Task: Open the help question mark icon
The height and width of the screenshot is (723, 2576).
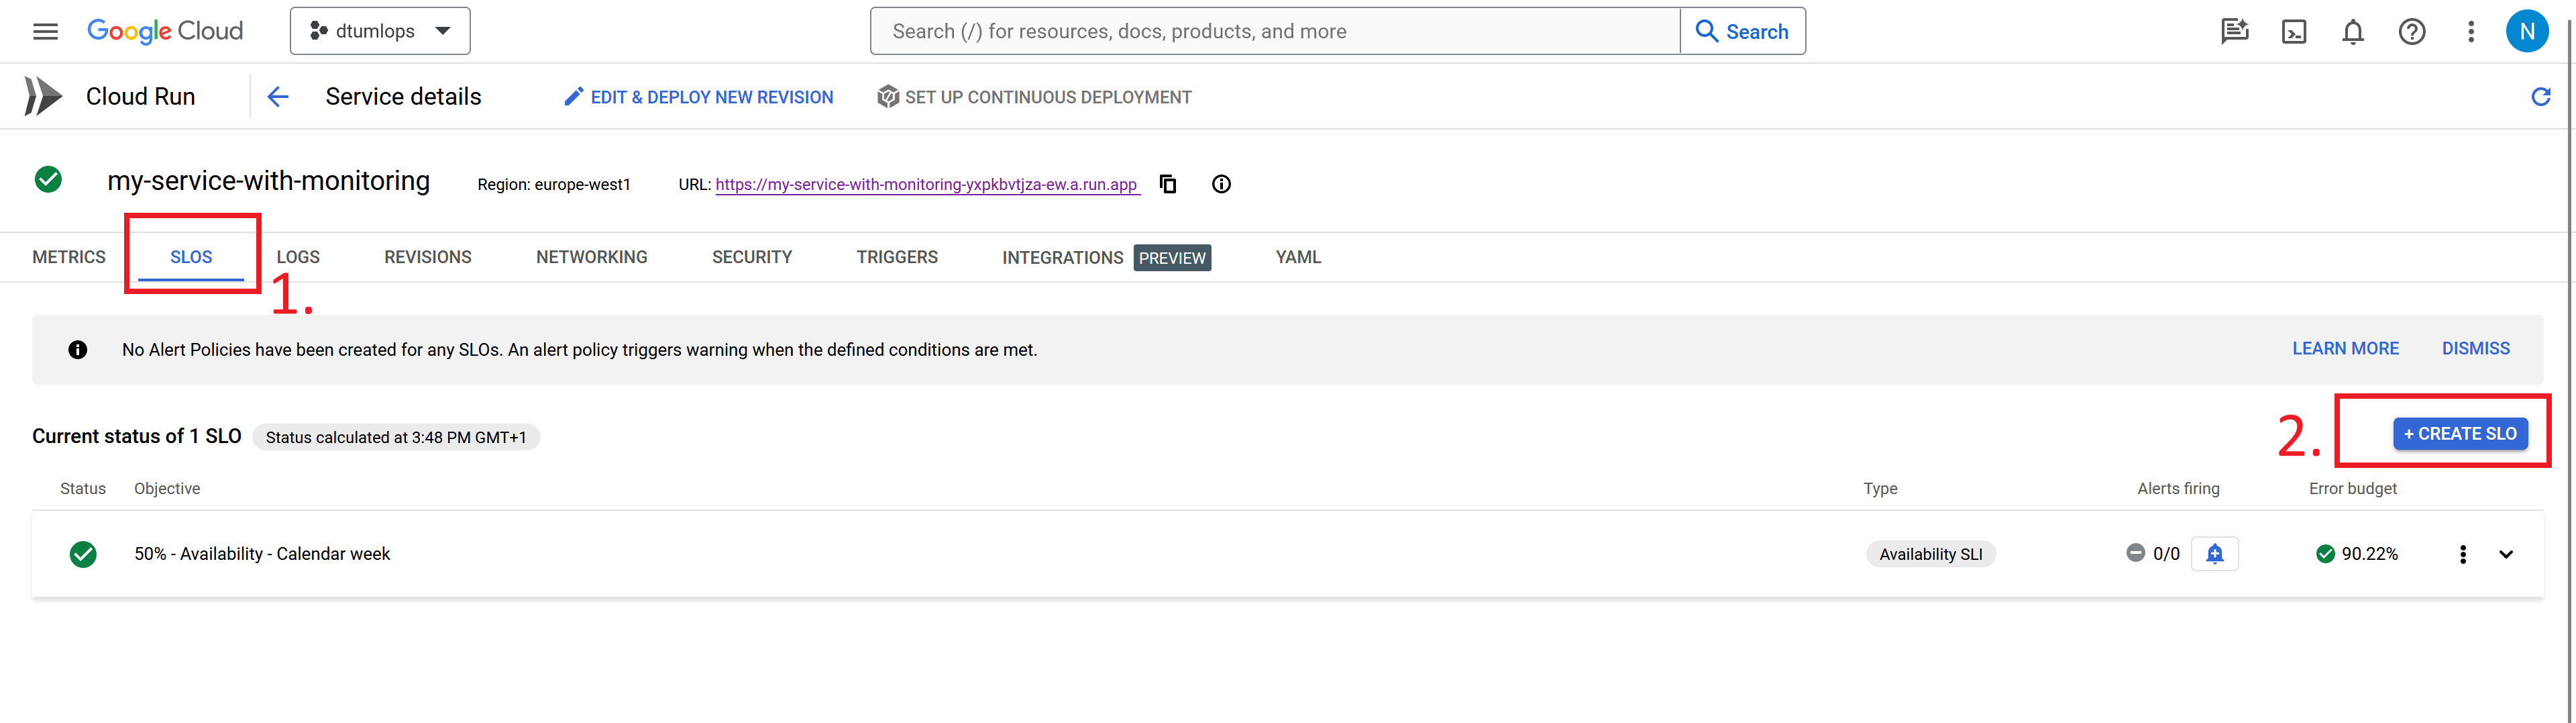Action: click(2412, 32)
